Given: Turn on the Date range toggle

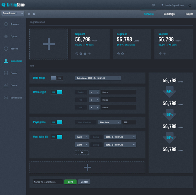Looking at the screenshot, I should tap(56, 78).
